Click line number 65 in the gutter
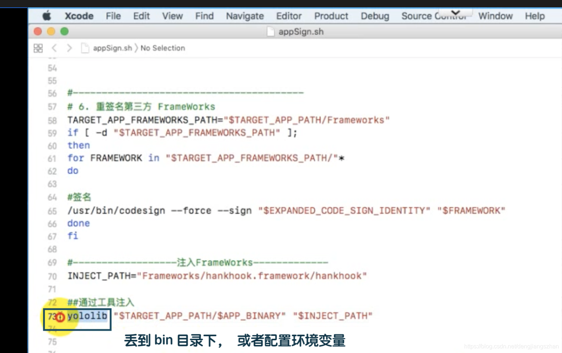 (x=52, y=211)
